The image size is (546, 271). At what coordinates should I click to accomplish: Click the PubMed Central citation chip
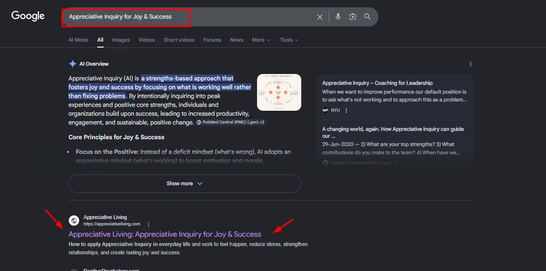click(x=230, y=122)
